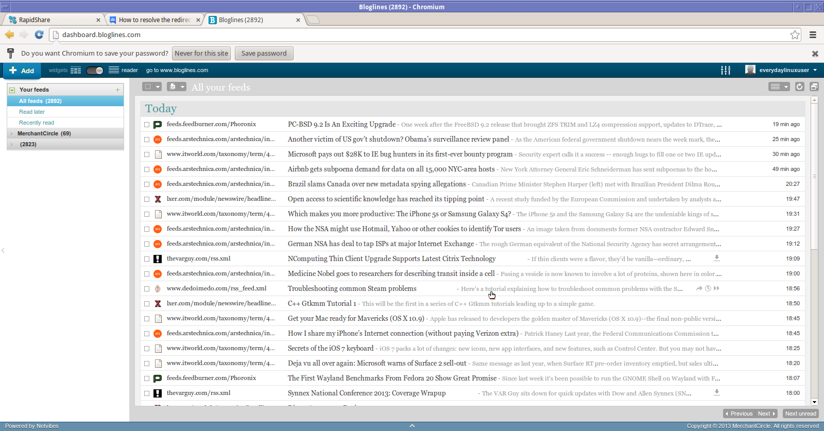Screen dimensions: 824x431
Task: Tick checkbox for Secrets of the iOS 7 keyboard
Action: [x=147, y=349]
